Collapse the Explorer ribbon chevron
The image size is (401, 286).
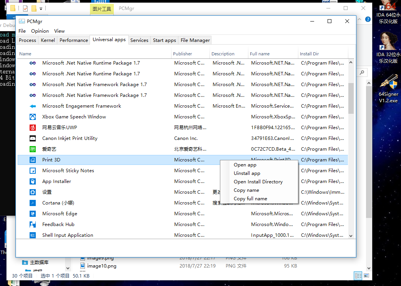click(x=359, y=19)
